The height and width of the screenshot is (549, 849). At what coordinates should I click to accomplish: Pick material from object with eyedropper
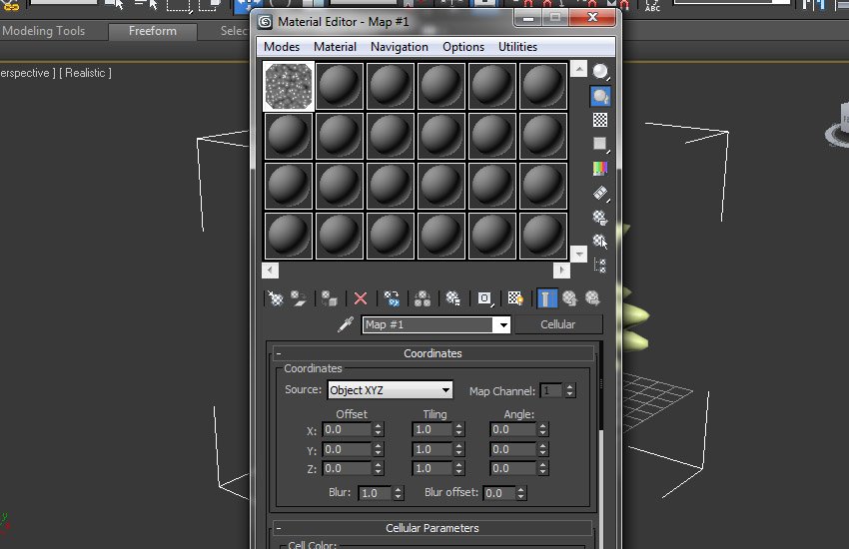[x=346, y=324]
